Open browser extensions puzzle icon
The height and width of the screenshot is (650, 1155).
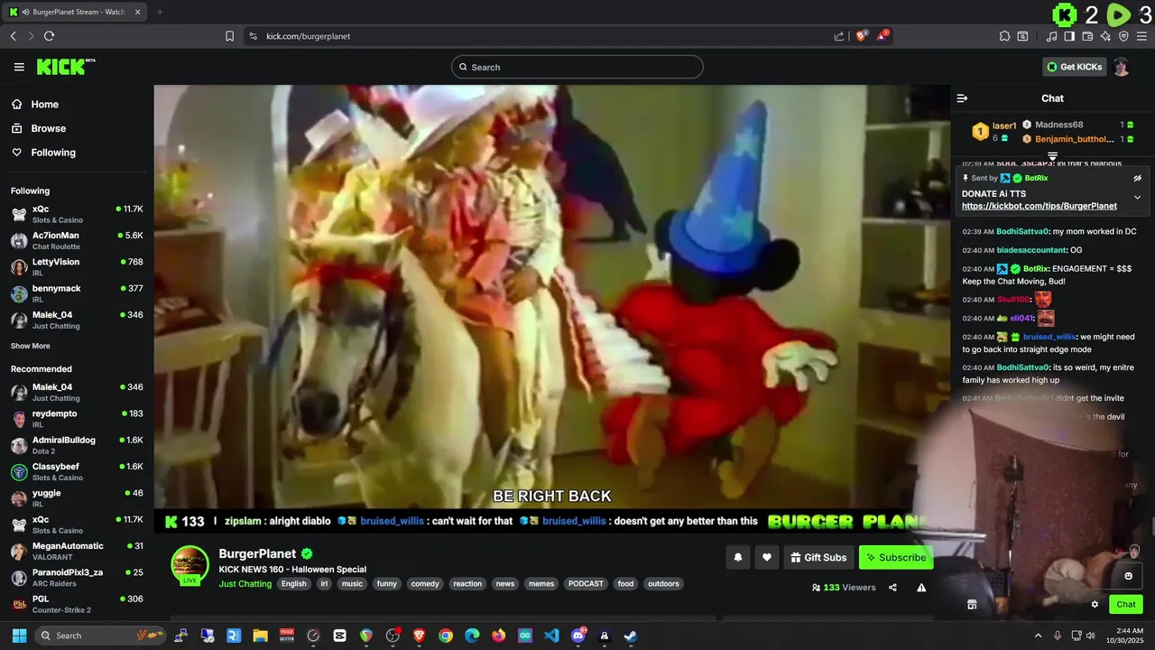coord(1004,36)
